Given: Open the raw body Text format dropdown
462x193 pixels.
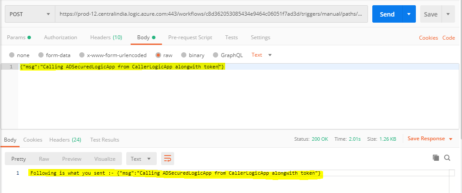Looking at the screenshot, I should pos(261,55).
